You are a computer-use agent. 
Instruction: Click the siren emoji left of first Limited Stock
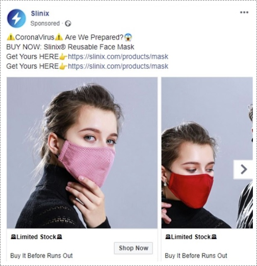pyautogui.click(x=13, y=237)
